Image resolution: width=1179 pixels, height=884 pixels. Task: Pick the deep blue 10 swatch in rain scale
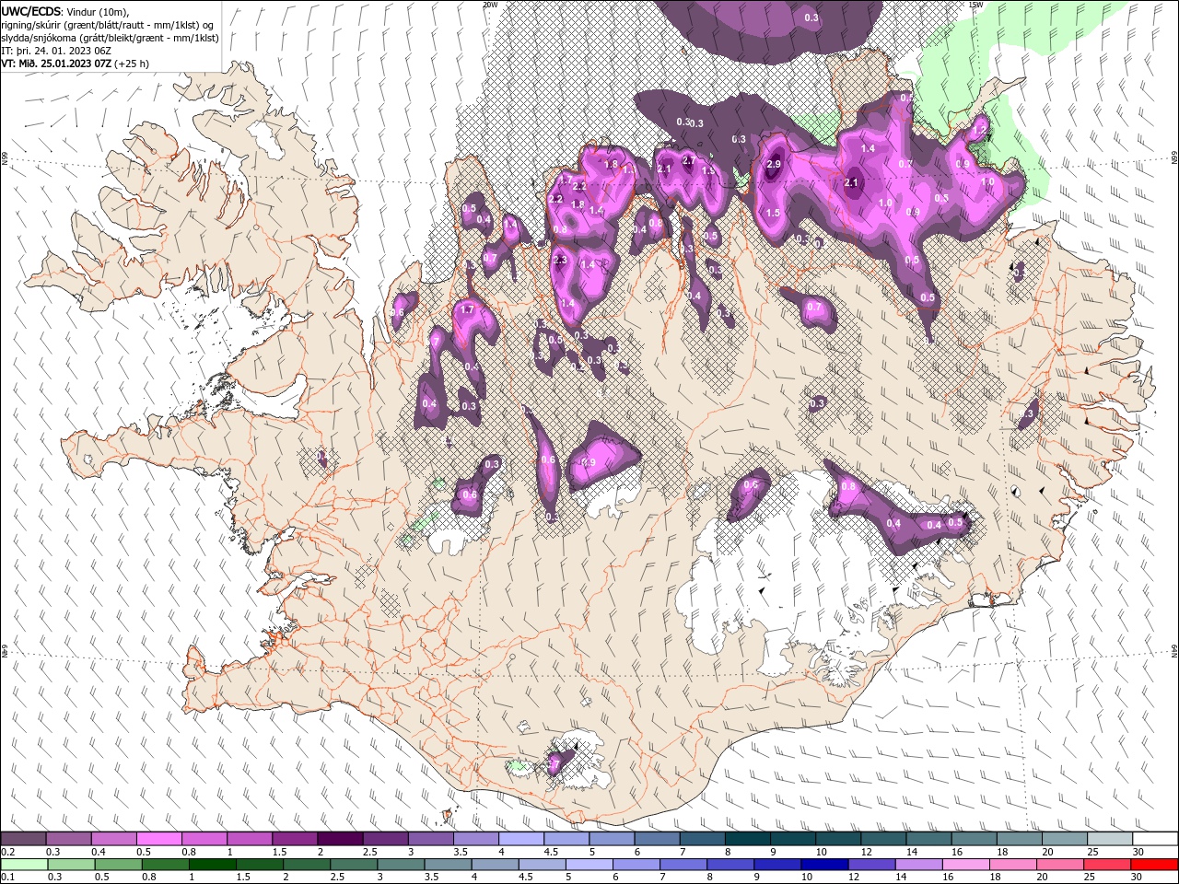[x=825, y=865]
